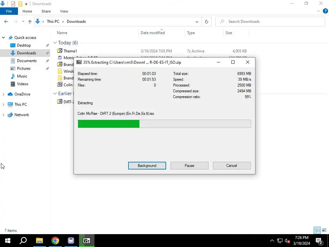329x247 pixels.
Task: Open Customize Quick Access Toolbar dropdown
Action: point(26,4)
